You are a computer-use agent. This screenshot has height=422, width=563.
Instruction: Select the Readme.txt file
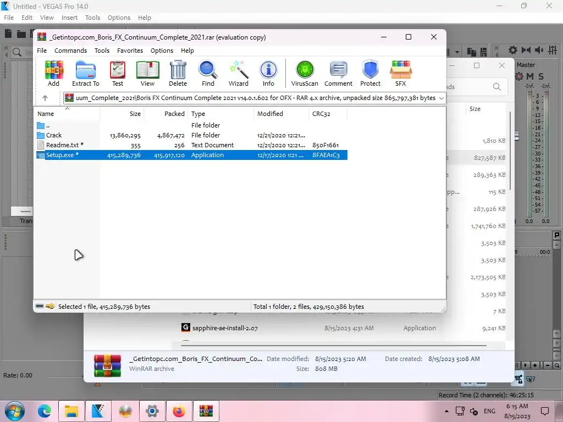click(191, 145)
